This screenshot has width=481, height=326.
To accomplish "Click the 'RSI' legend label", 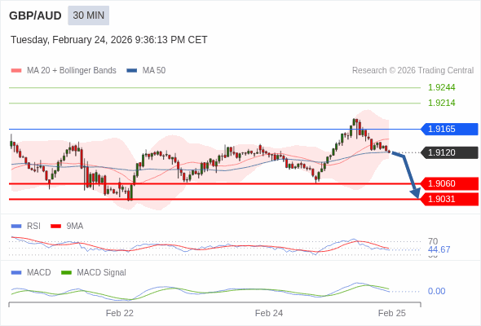I will click(33, 227).
